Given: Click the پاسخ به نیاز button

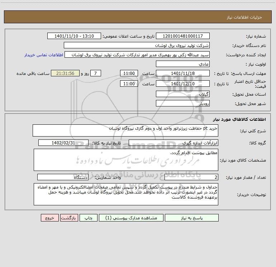Looking at the screenshot, I should pos(192,218).
